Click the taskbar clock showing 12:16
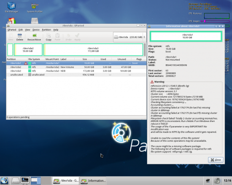This screenshot has height=185, width=232. 227,180
